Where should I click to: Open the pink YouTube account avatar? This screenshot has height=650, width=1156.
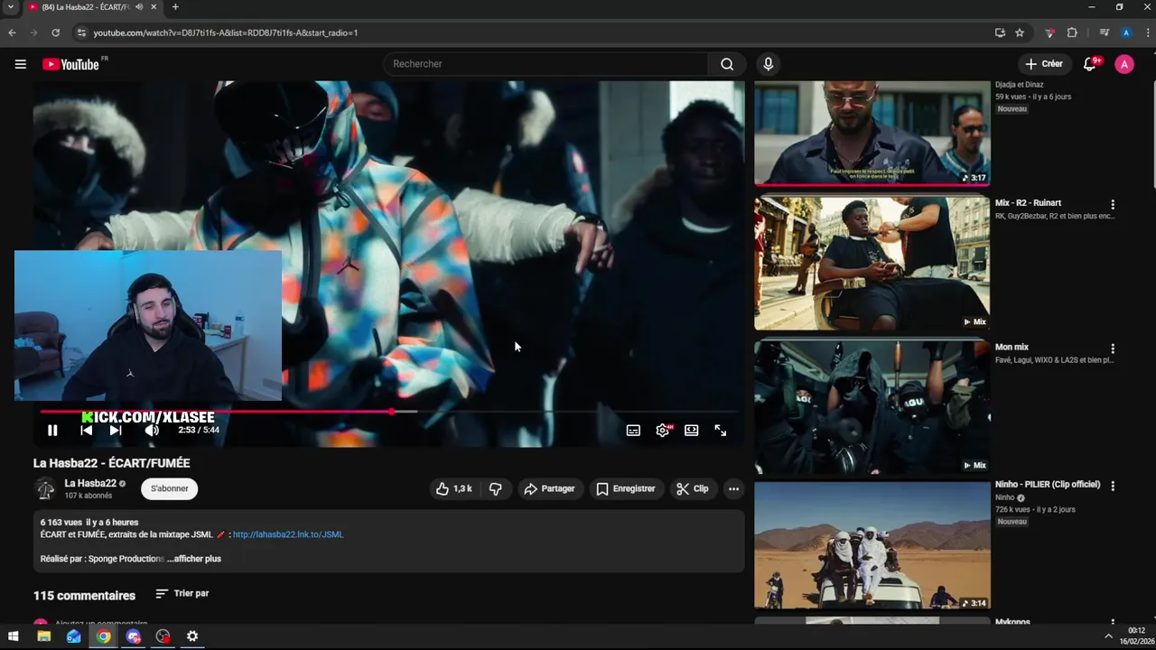tap(1124, 64)
